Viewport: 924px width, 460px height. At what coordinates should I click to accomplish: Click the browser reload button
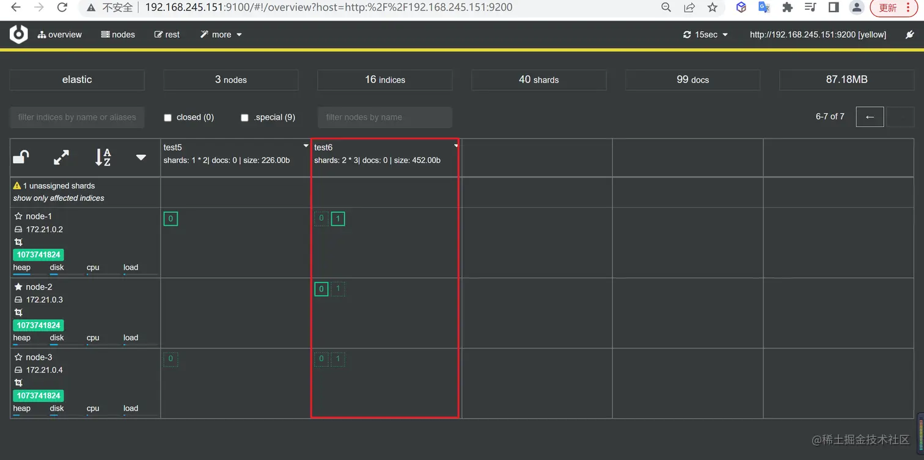pos(62,7)
